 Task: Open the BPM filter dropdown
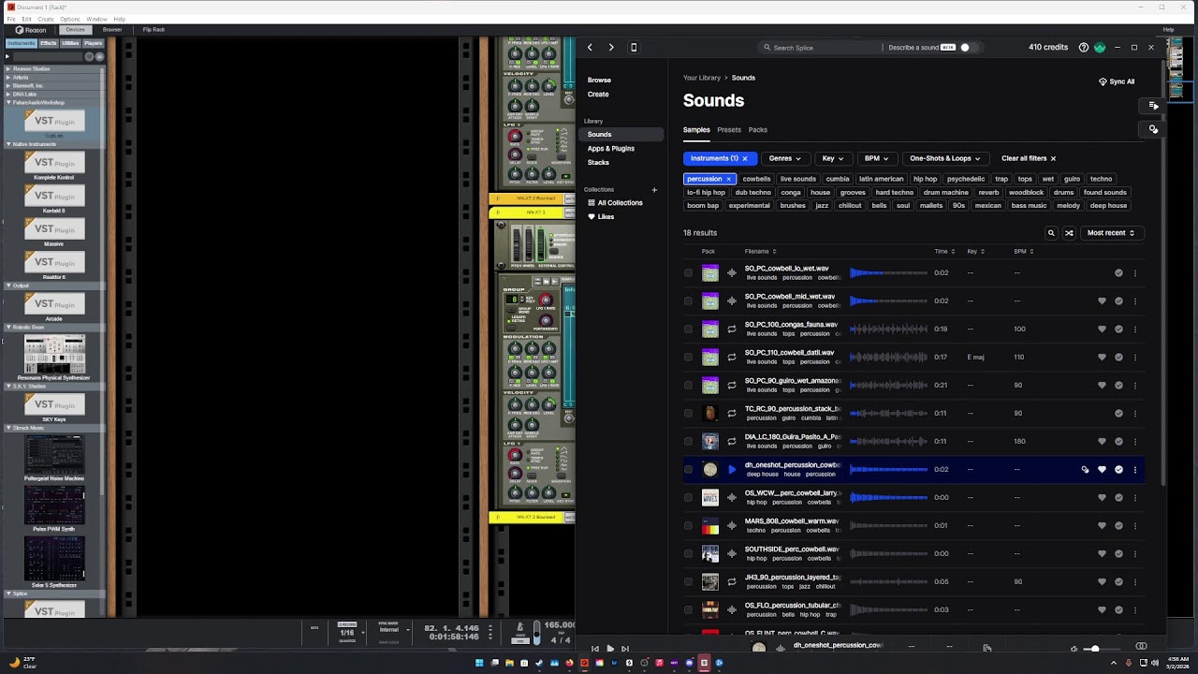pos(876,158)
